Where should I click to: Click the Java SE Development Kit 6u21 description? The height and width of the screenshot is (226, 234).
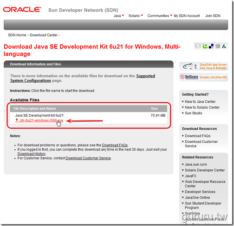point(39,115)
